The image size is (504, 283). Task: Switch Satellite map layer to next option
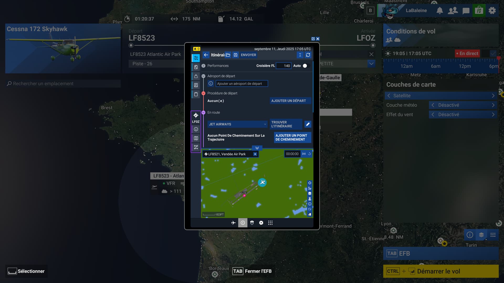(x=493, y=96)
